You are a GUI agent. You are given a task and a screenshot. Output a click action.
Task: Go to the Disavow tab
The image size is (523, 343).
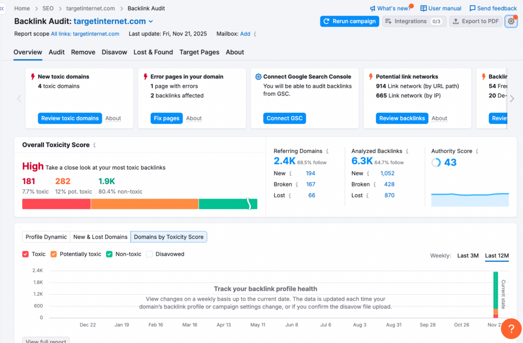pyautogui.click(x=115, y=52)
